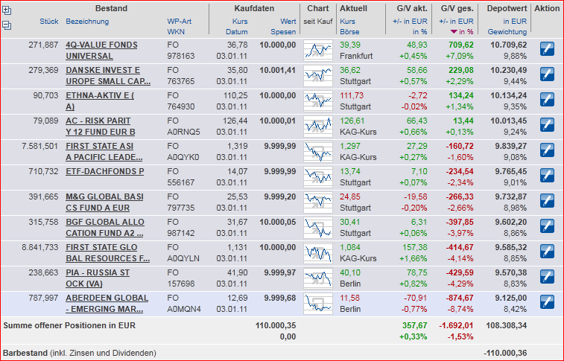
Task: Sort by the Datum column under Kaufdaten
Action: 238,33
